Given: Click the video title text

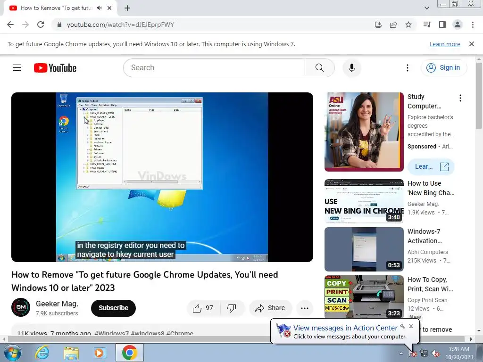Looking at the screenshot, I should pos(145,281).
